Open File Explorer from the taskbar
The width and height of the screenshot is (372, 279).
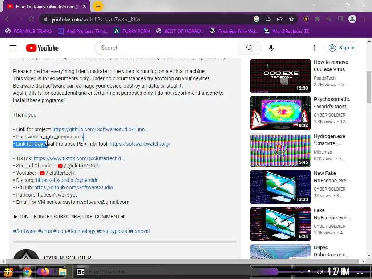pyautogui.click(x=62, y=272)
